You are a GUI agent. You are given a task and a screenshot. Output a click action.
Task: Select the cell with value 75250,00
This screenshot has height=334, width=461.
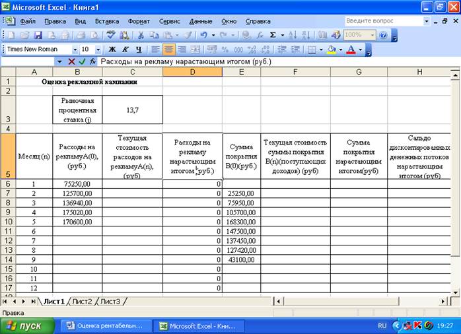(77, 184)
